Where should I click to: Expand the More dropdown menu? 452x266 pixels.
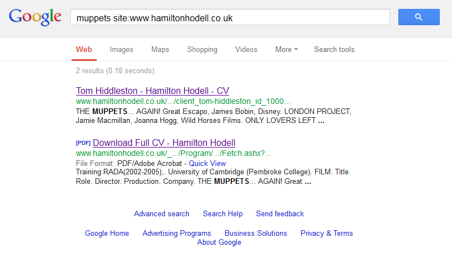click(286, 50)
